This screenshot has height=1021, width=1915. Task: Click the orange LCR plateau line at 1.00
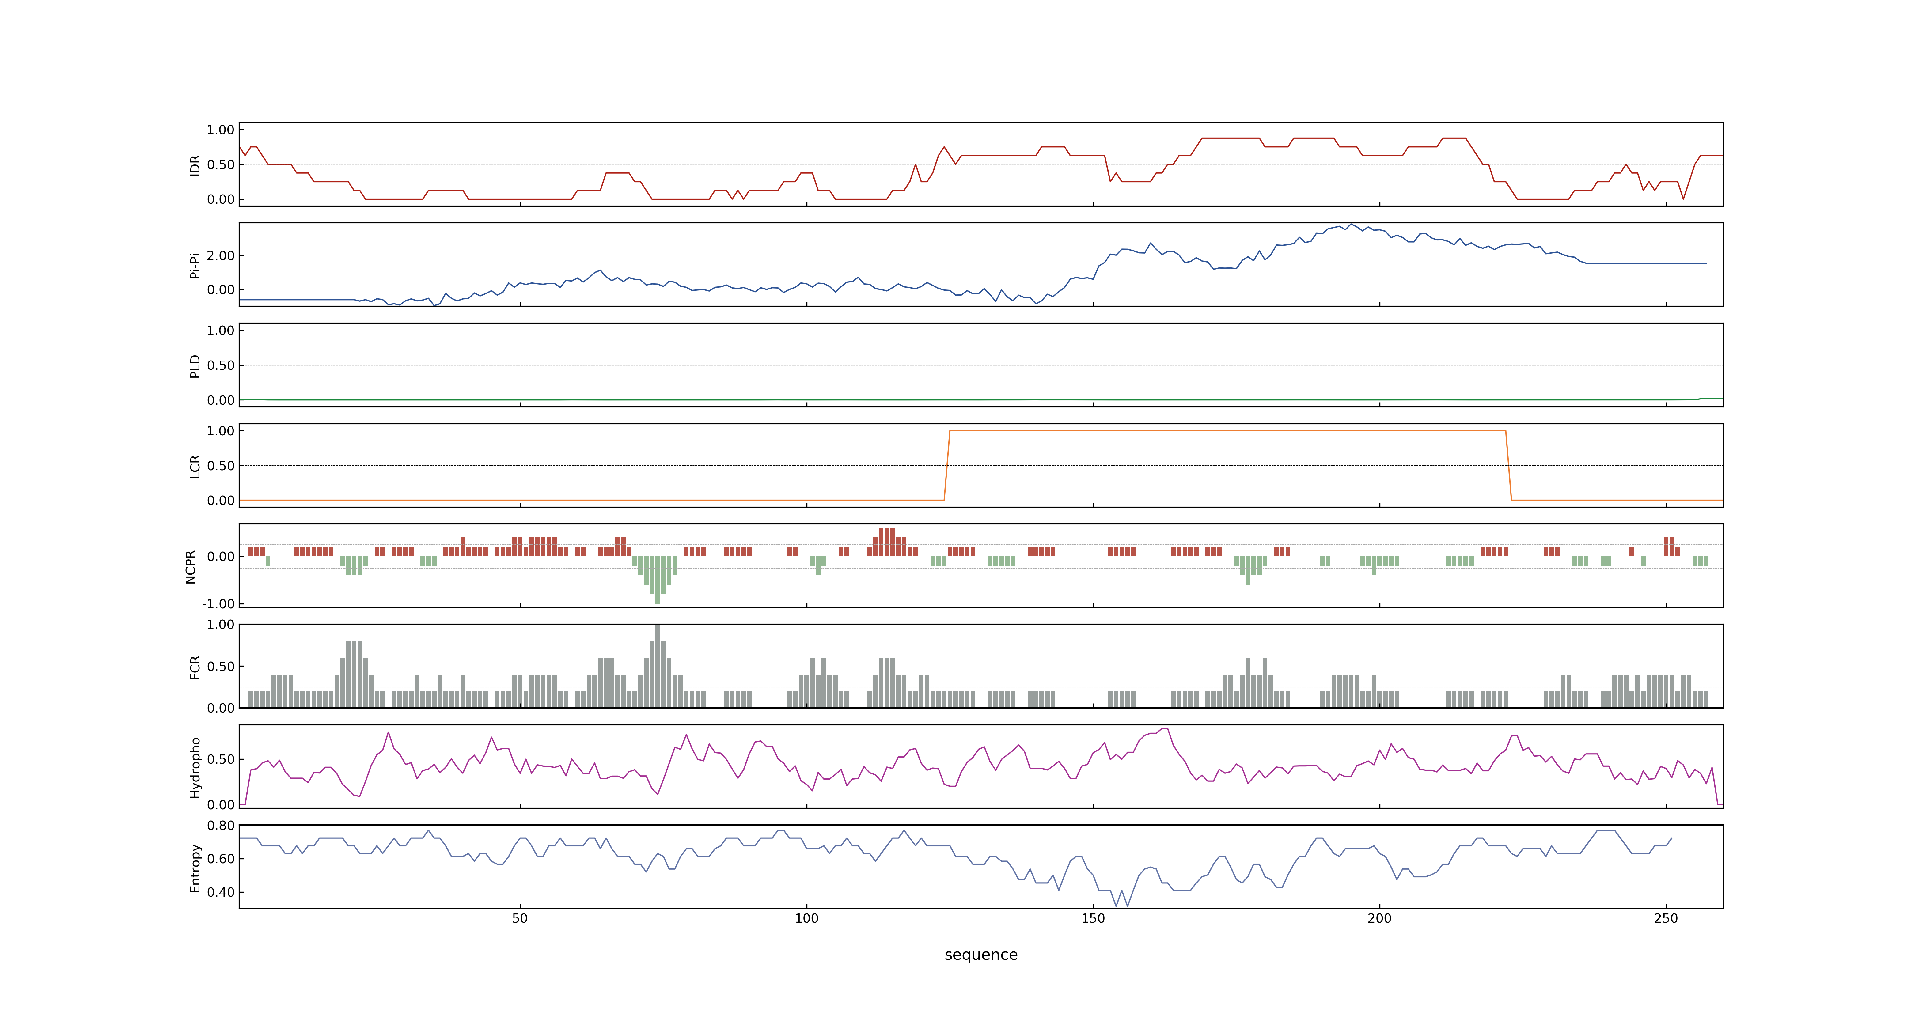[x=1227, y=431]
